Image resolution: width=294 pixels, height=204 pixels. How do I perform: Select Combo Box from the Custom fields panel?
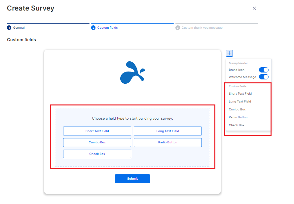[237, 109]
